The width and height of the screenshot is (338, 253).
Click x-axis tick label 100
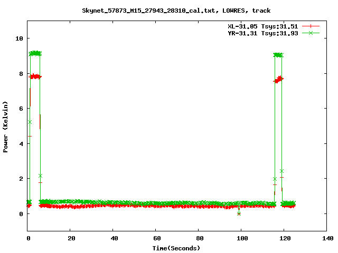[x=242, y=238]
